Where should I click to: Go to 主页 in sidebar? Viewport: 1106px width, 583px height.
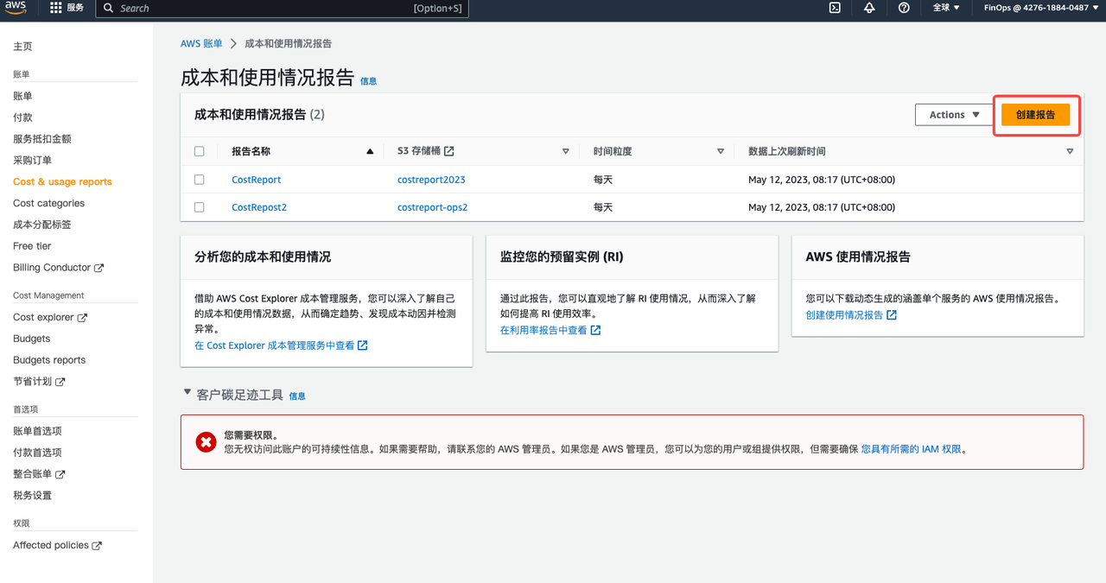[22, 47]
